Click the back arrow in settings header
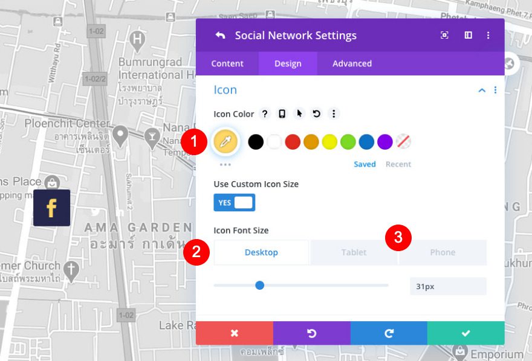 220,36
